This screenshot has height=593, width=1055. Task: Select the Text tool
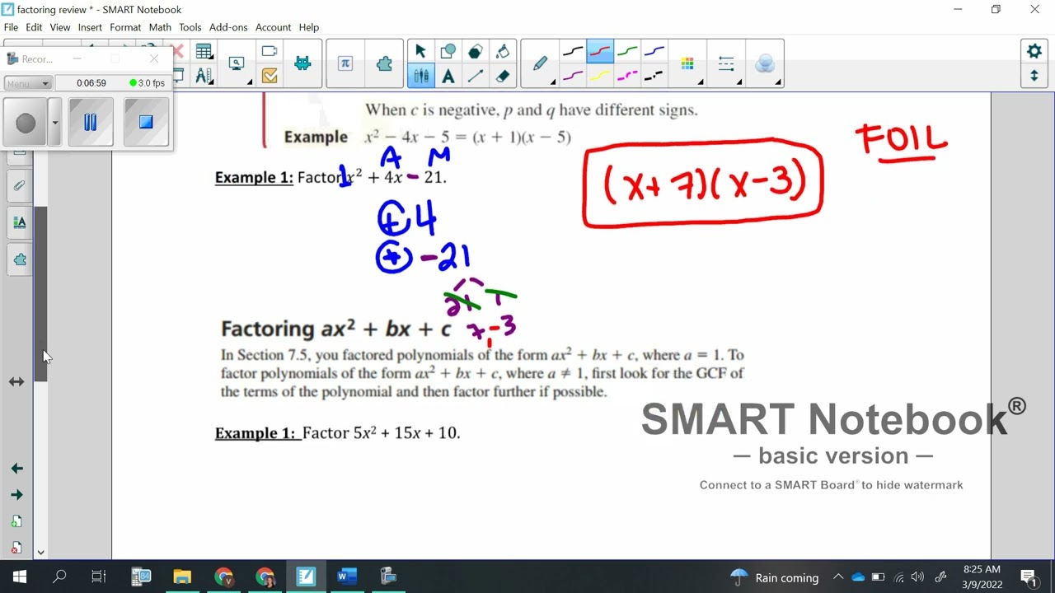(448, 76)
